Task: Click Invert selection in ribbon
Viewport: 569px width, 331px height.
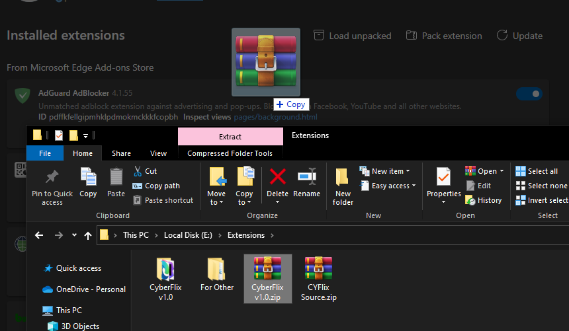Action: [542, 200]
